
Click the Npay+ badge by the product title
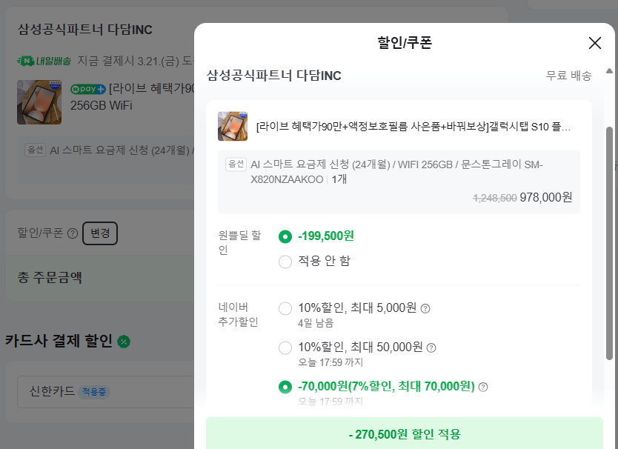88,89
